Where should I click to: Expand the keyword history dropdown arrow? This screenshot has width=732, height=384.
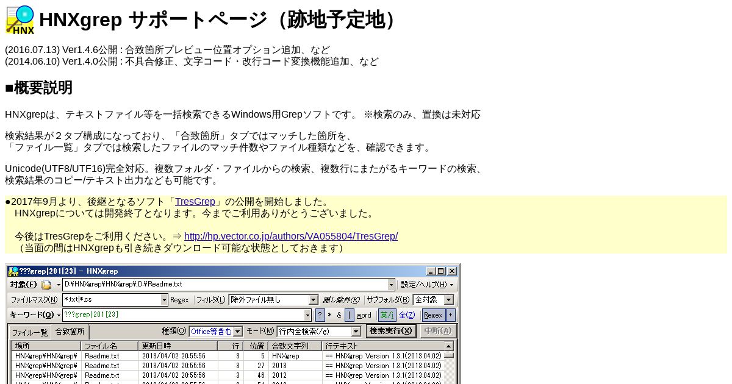307,315
